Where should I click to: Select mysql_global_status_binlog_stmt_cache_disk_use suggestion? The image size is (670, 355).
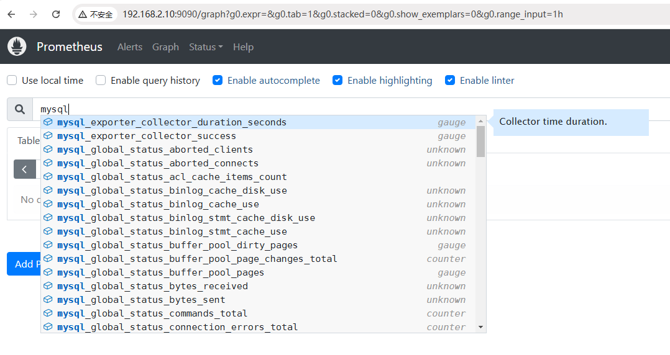[258, 218]
